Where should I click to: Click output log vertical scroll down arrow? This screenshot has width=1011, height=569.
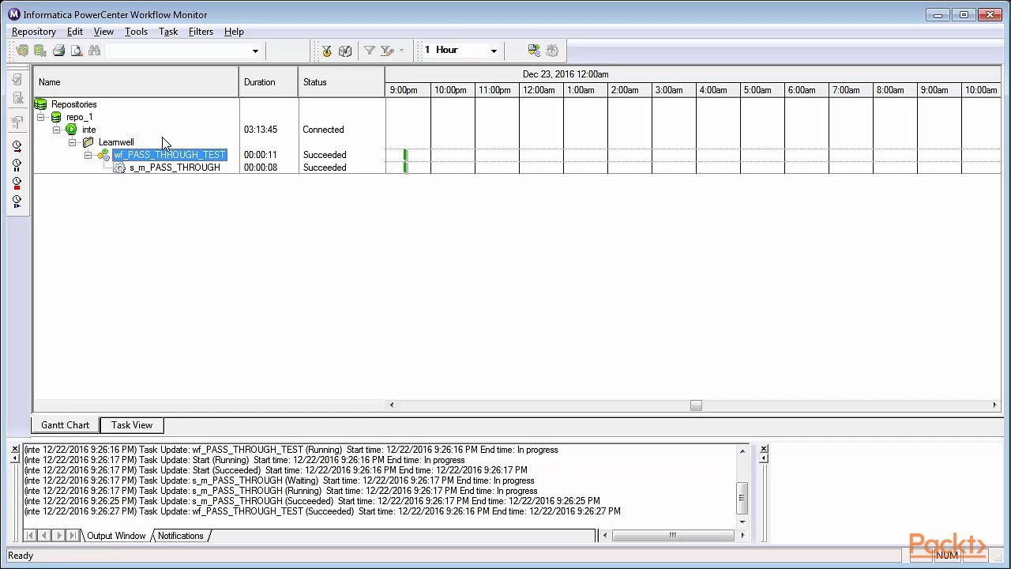[742, 522]
